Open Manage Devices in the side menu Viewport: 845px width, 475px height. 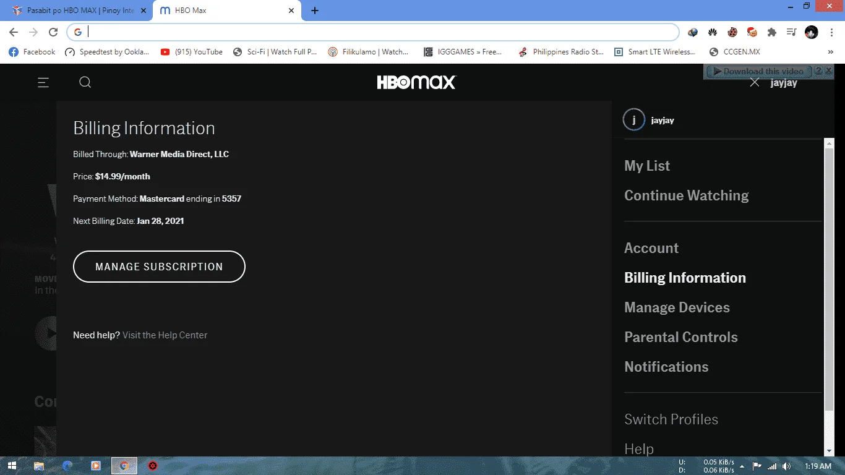coord(677,307)
